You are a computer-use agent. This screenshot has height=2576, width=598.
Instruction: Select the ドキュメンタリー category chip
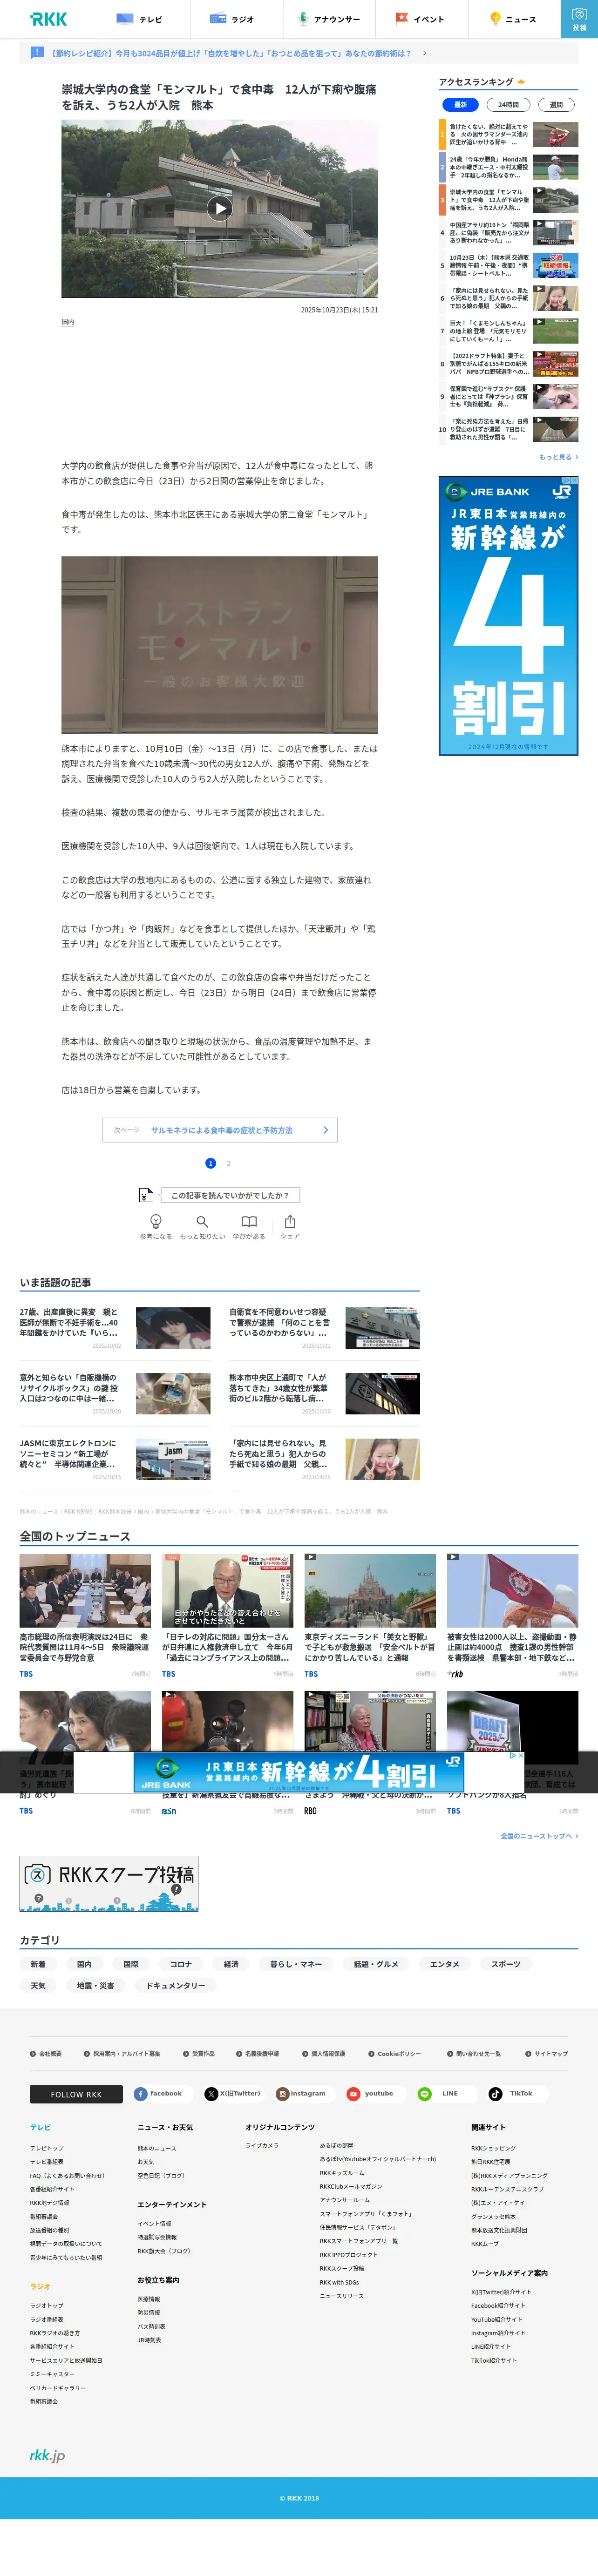point(176,1986)
